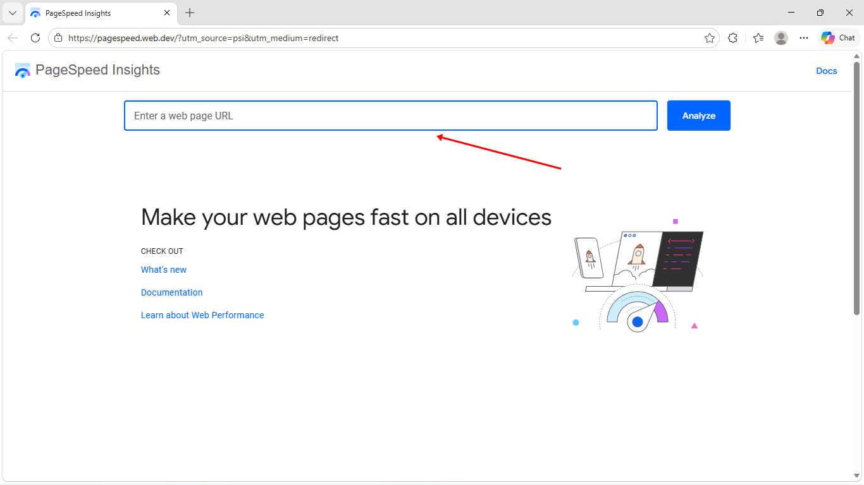Click the rocket speedometer illustration

pyautogui.click(x=638, y=275)
